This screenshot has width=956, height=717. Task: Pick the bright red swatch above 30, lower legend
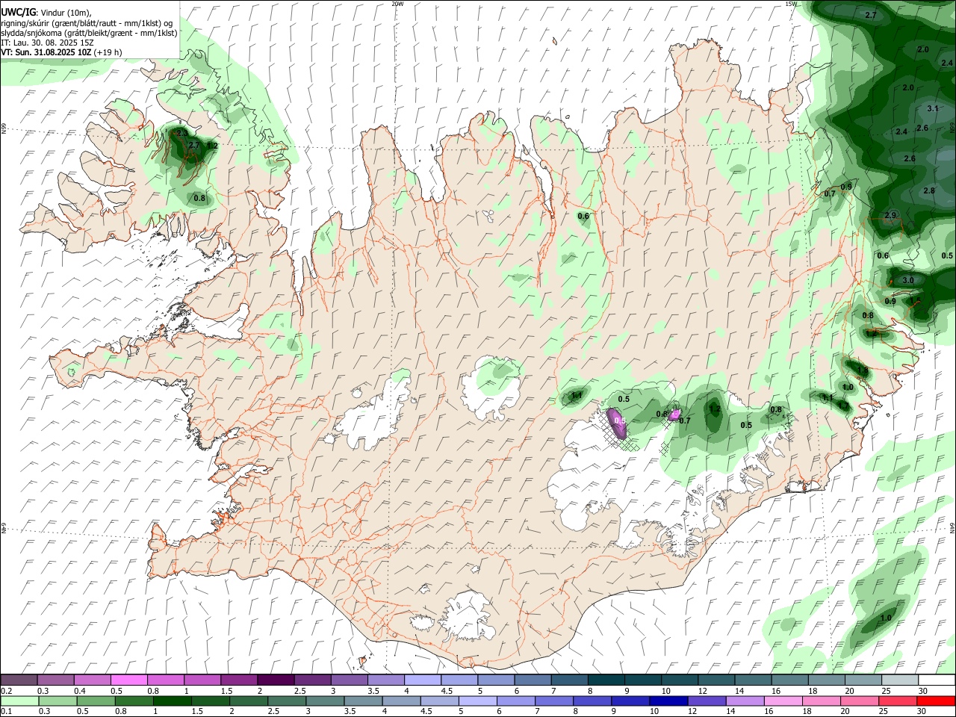click(937, 701)
